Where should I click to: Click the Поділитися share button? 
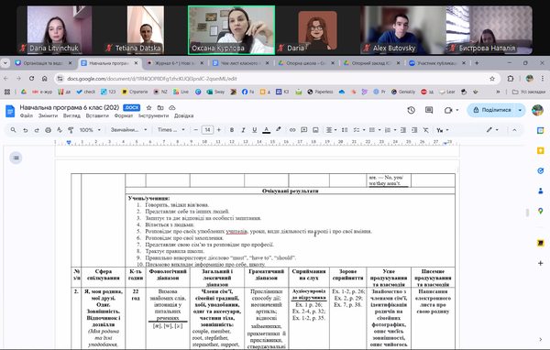(492, 110)
